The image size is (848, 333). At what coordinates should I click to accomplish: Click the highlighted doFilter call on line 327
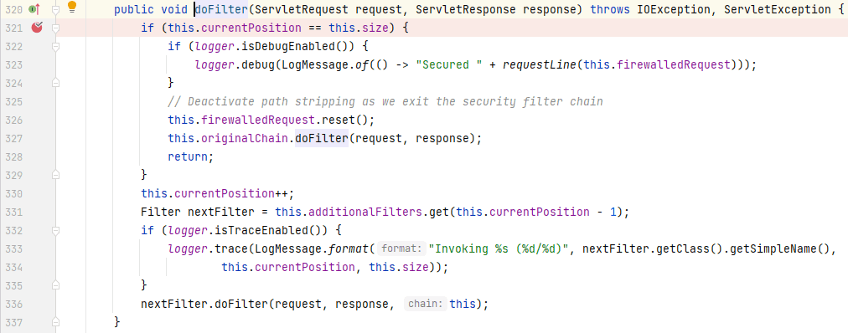click(x=322, y=138)
